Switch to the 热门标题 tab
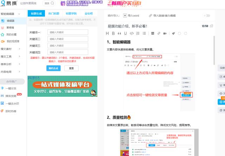 54,13
